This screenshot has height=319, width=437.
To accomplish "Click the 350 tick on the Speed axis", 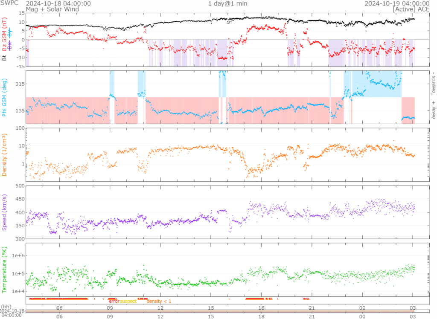I will 20,225.
